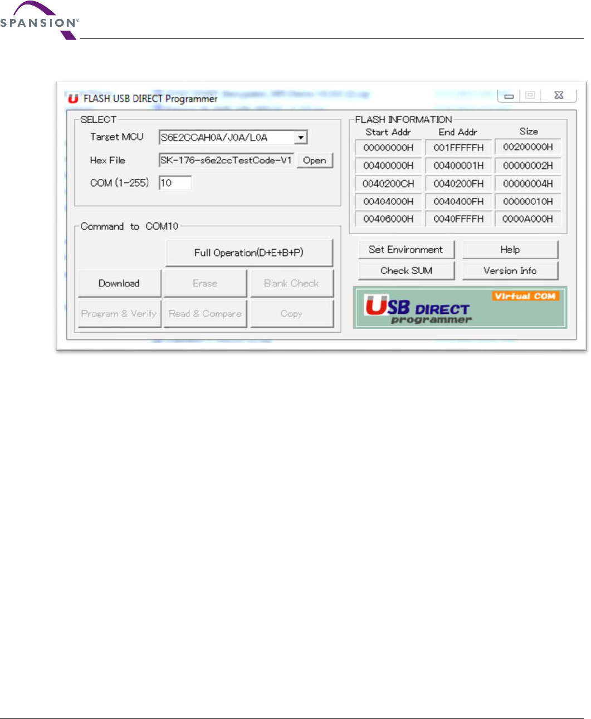The height and width of the screenshot is (719, 591).
Task: Click size 00000010H cell
Action: click(528, 201)
